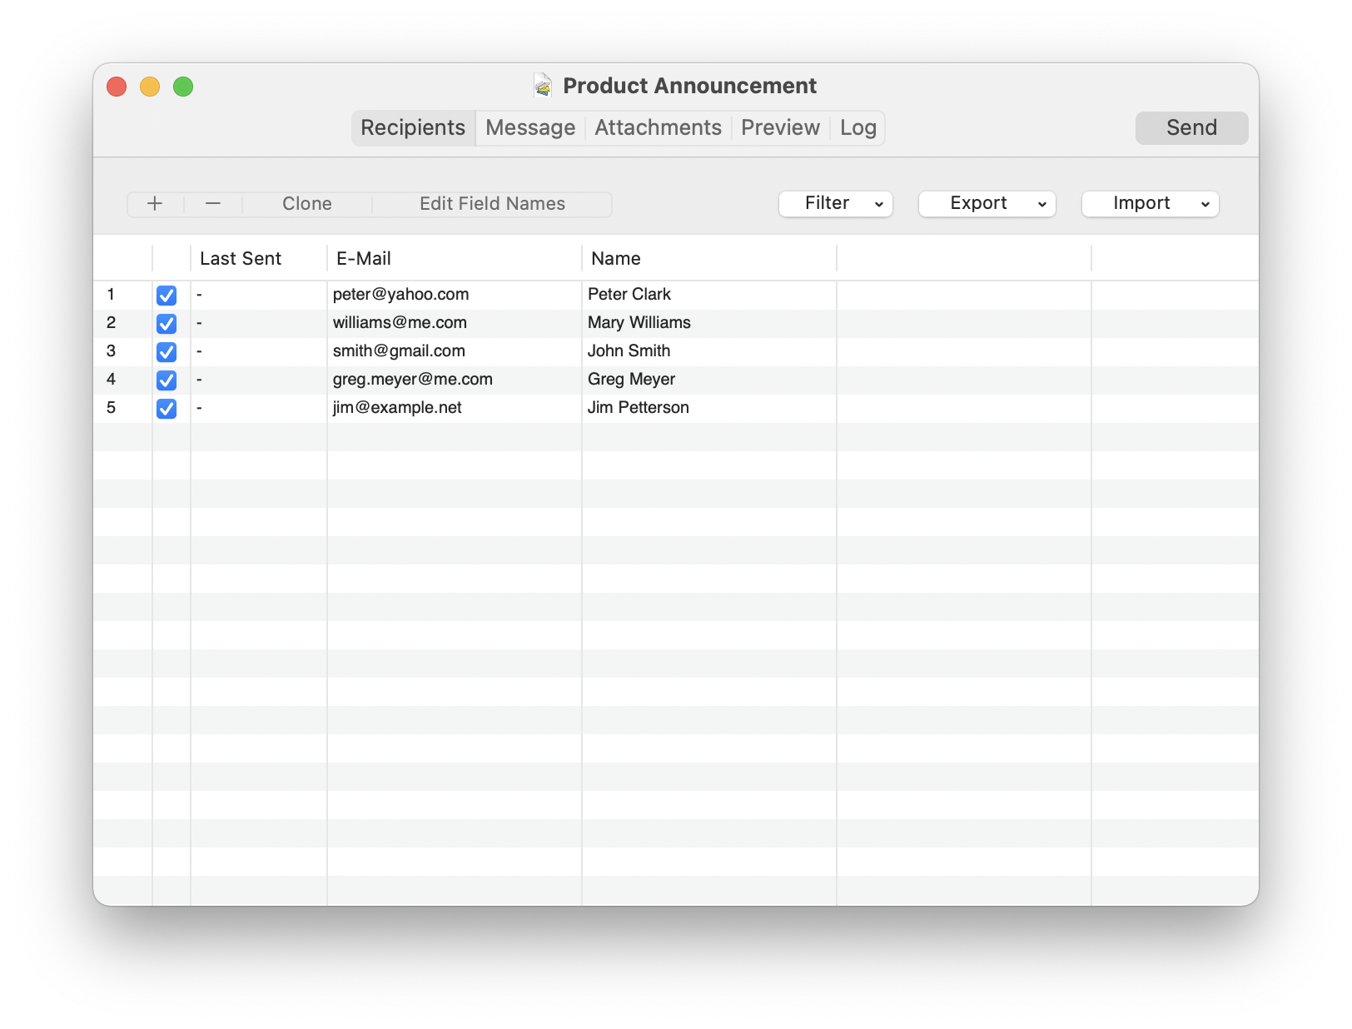Click row number 1 in the table
1352x1029 pixels.
click(x=111, y=295)
